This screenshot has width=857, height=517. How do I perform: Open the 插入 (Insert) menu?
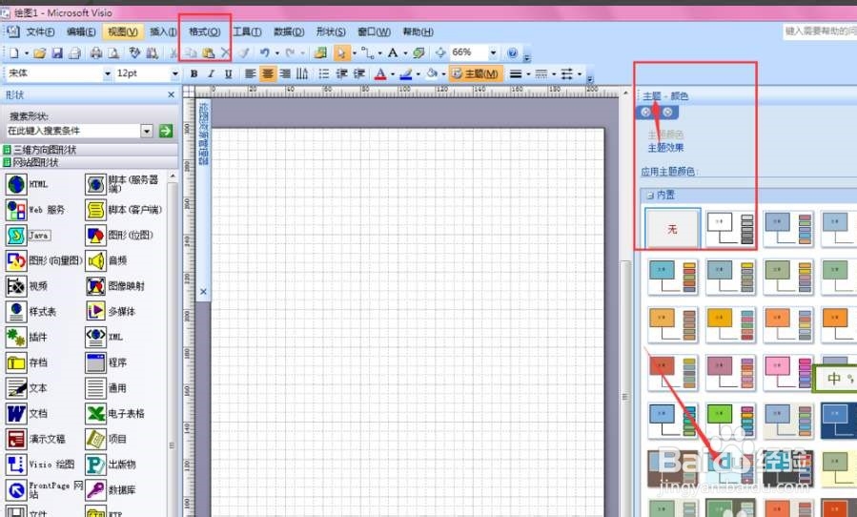click(x=163, y=31)
